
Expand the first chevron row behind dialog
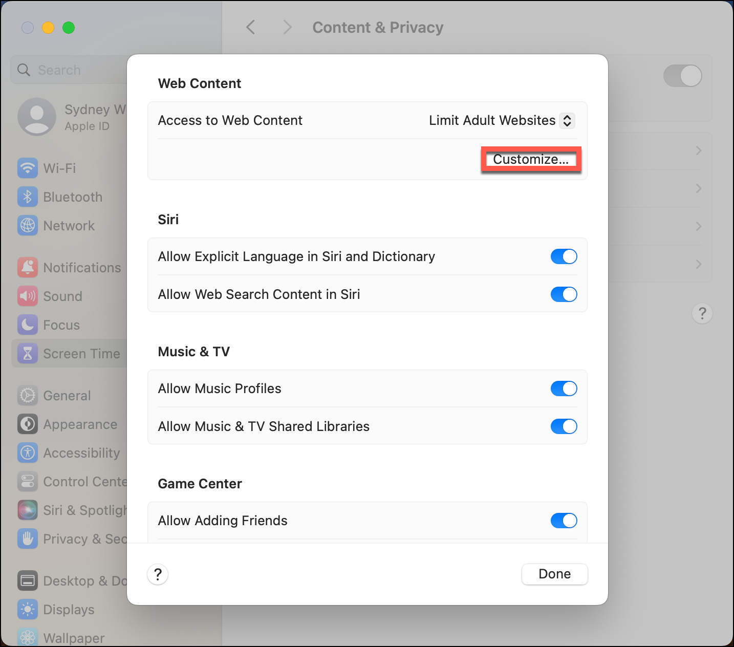click(x=698, y=150)
